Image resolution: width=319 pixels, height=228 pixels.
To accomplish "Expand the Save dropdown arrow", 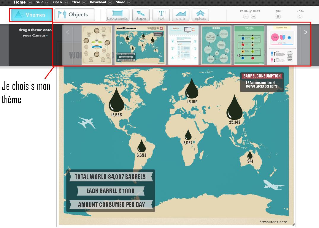I will click(x=47, y=2).
